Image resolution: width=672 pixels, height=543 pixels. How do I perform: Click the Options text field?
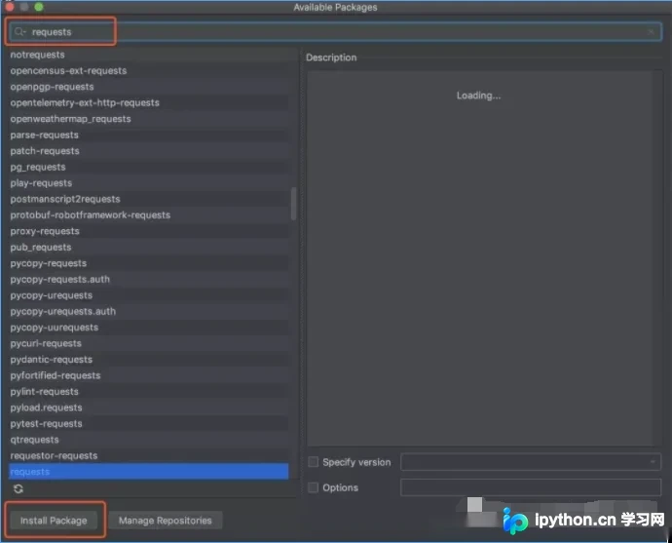coord(531,487)
